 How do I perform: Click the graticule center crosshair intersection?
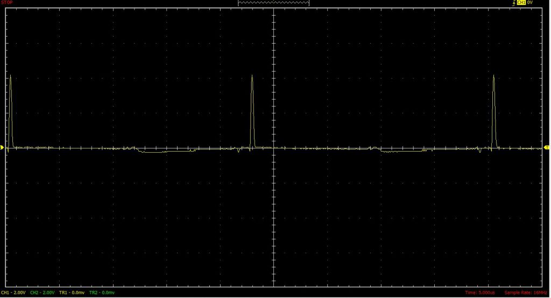pyautogui.click(x=274, y=147)
